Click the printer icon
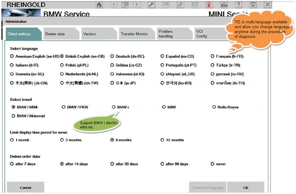 [224, 4]
